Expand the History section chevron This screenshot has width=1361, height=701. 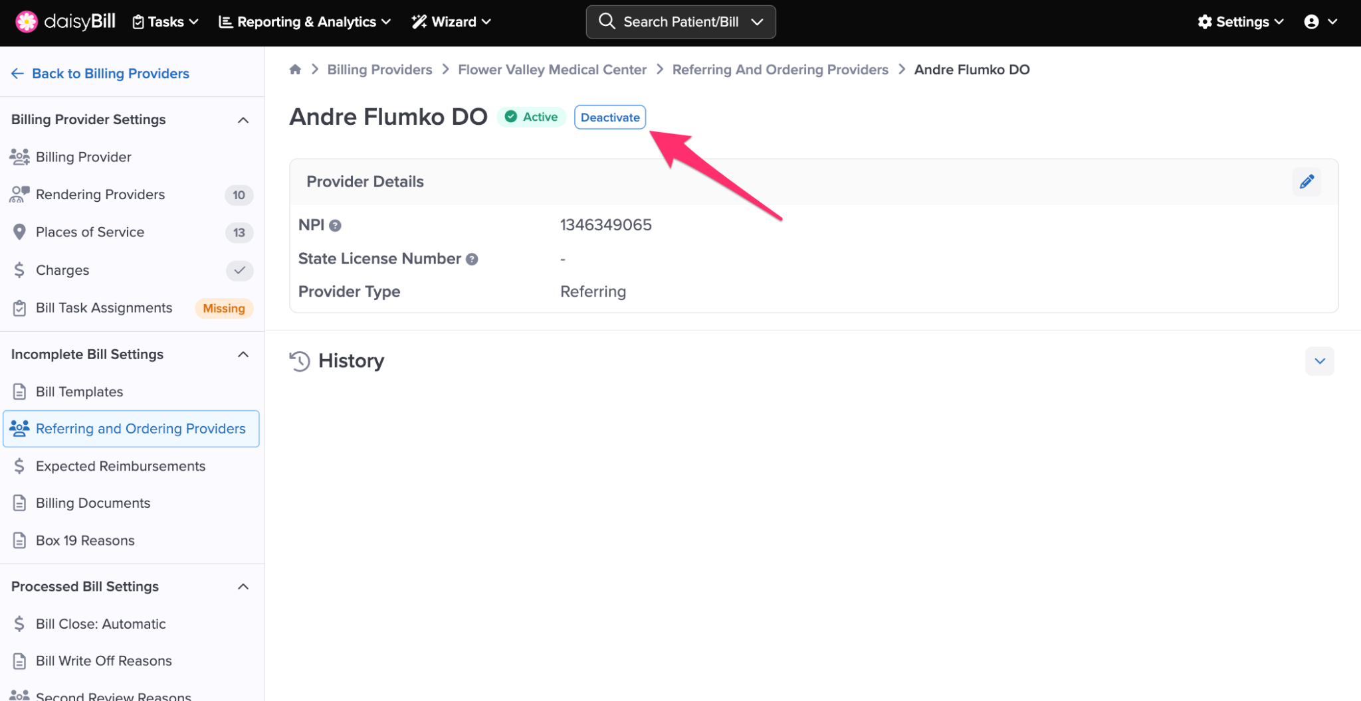coord(1319,361)
